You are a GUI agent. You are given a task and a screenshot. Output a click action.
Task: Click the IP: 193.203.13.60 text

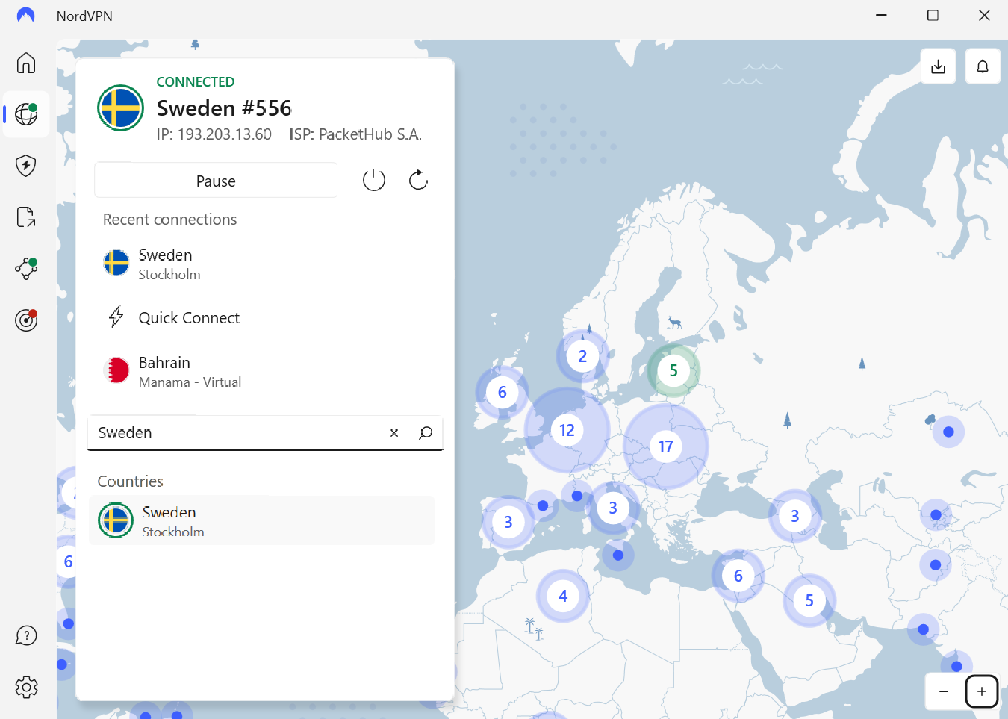214,134
